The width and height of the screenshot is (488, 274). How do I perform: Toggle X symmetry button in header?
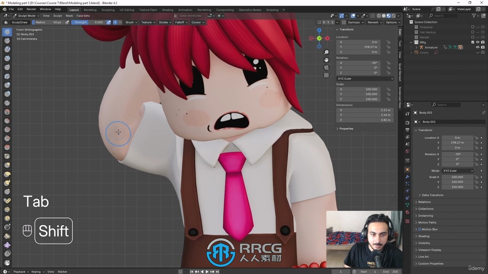click(324, 22)
